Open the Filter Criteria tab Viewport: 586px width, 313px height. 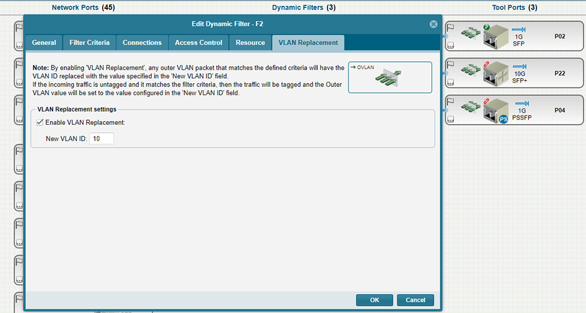(90, 43)
